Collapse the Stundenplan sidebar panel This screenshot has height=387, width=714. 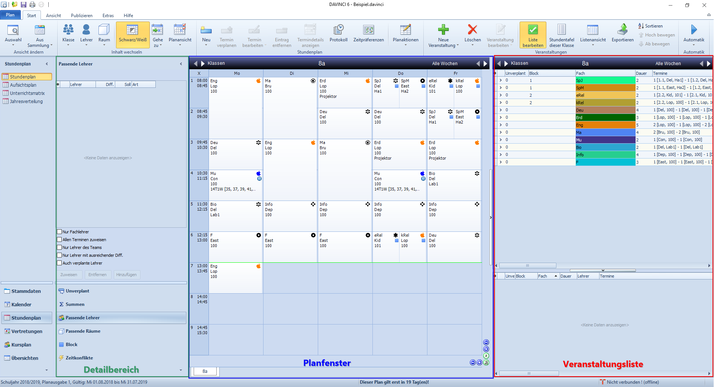pyautogui.click(x=47, y=64)
